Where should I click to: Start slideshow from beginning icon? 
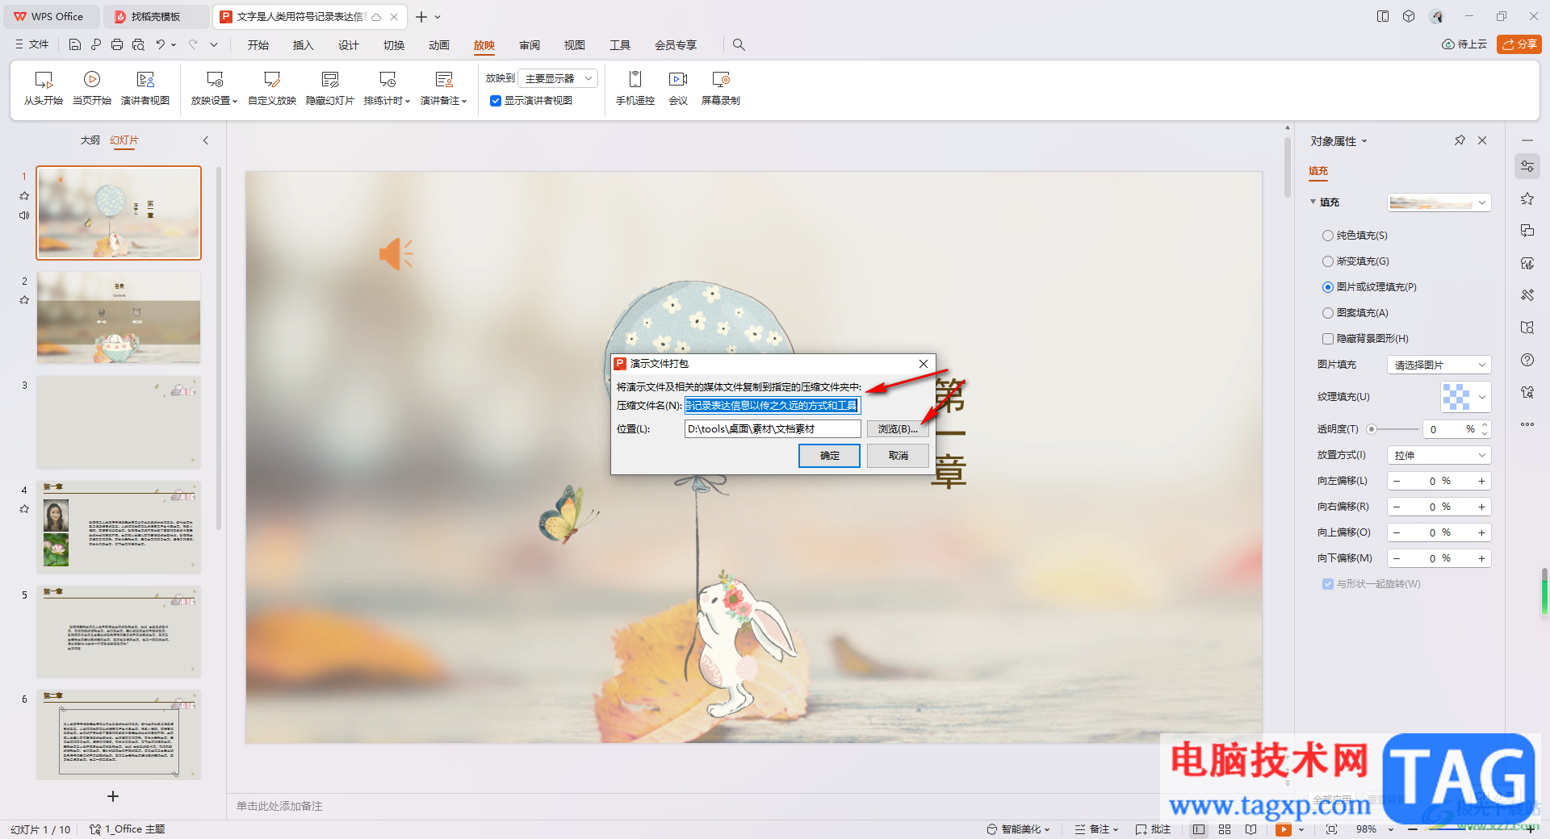[43, 79]
